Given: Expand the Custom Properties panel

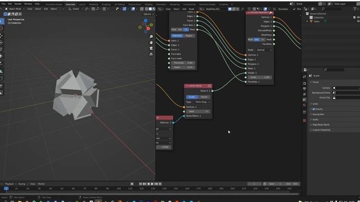Looking at the screenshot, I should tap(321, 130).
